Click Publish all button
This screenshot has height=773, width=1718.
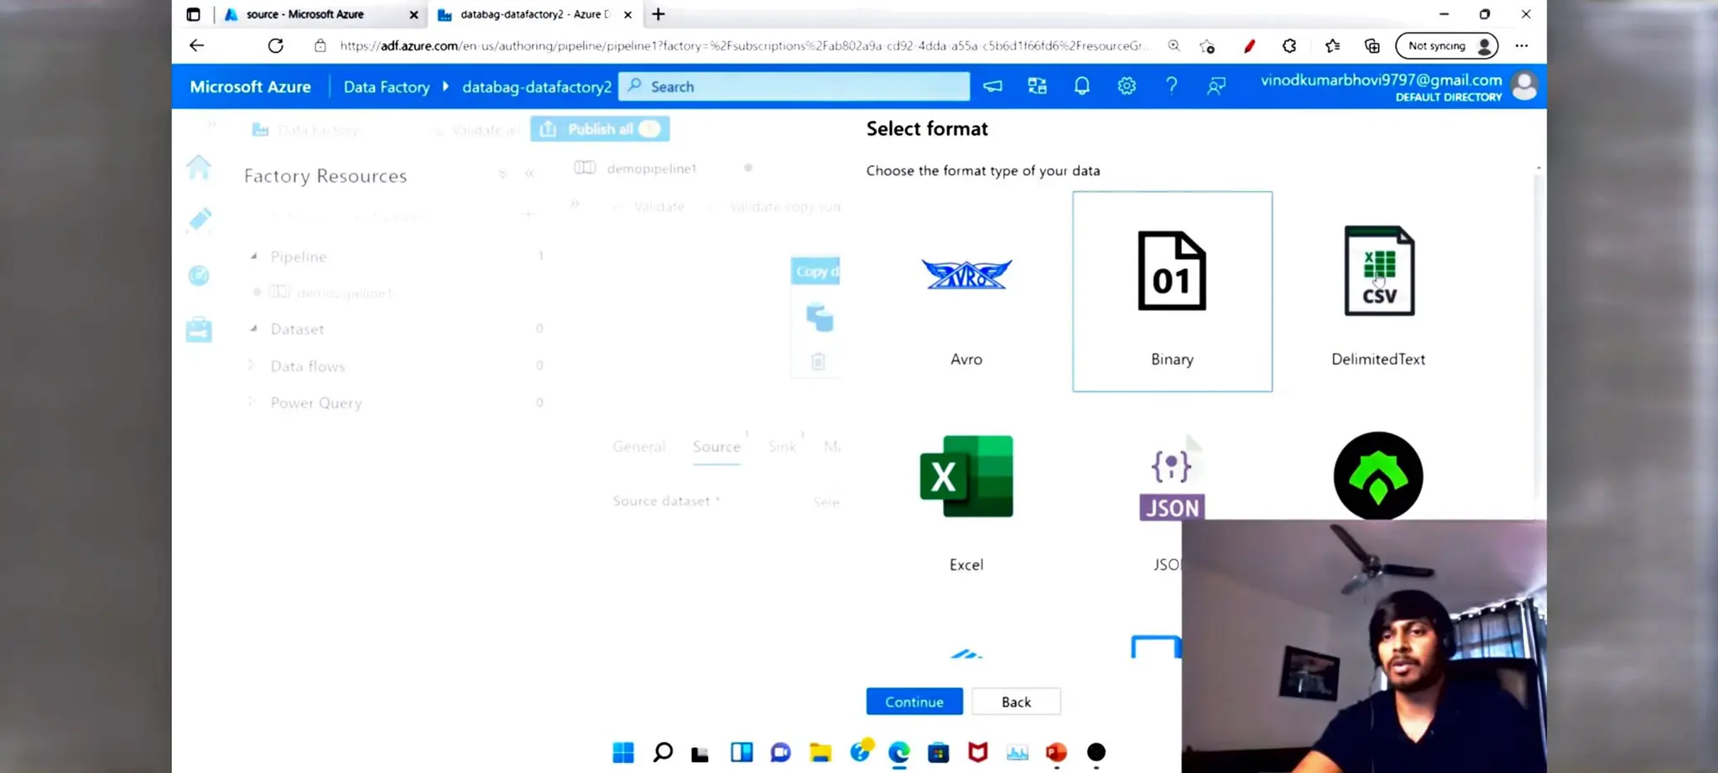600,129
